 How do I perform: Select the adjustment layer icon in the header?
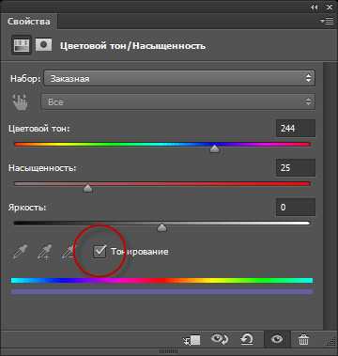[22, 45]
